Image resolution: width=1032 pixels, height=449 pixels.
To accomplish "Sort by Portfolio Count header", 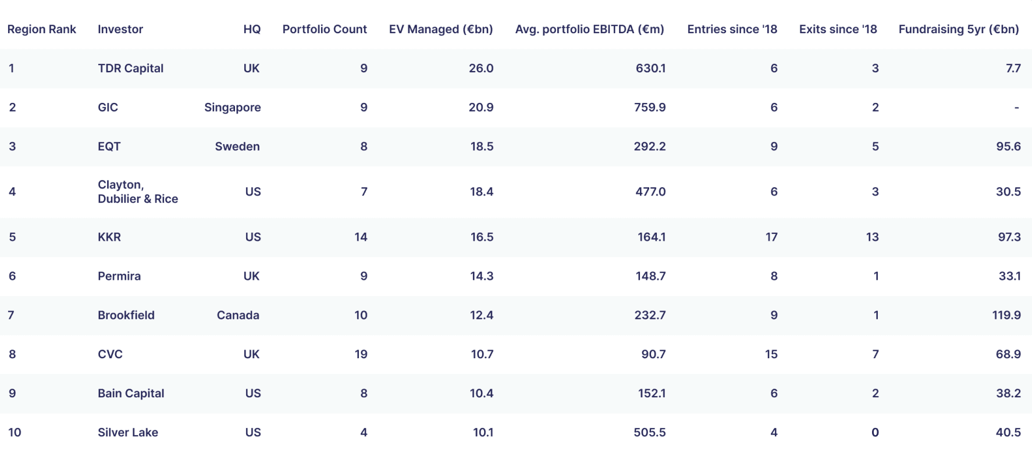I will coord(325,29).
